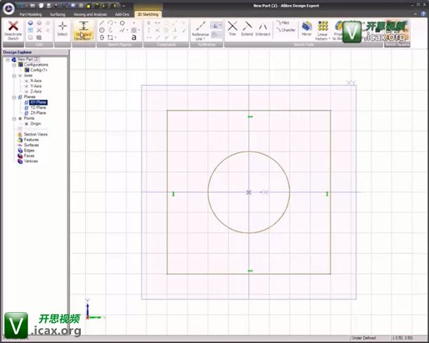Activate the Extend tool
The image size is (429, 343).
click(x=247, y=28)
